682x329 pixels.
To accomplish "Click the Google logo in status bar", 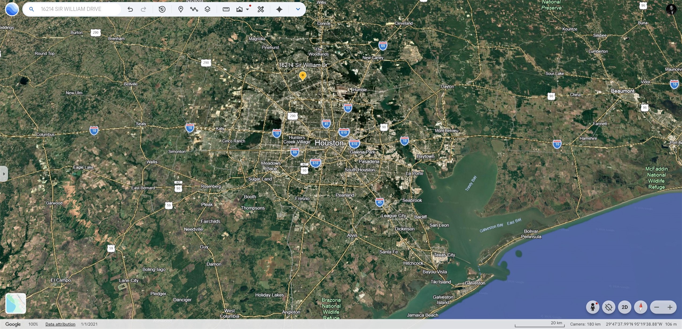I will point(13,324).
